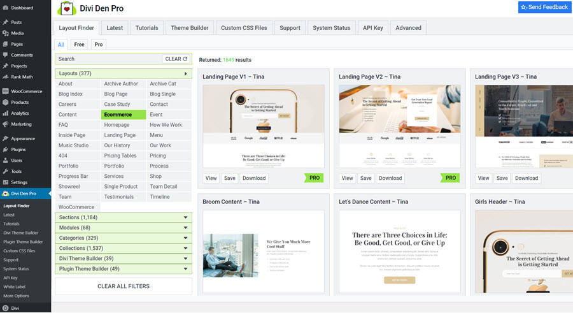The image size is (573, 313).
Task: Expand the Categories (329) filter
Action: coord(124,238)
